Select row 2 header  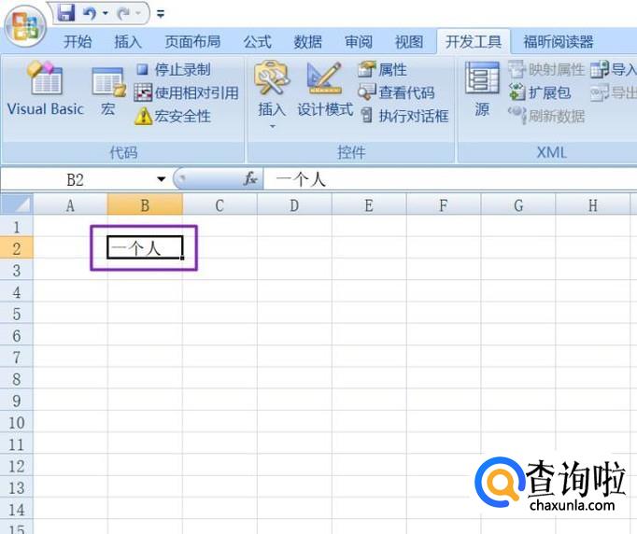(x=17, y=247)
